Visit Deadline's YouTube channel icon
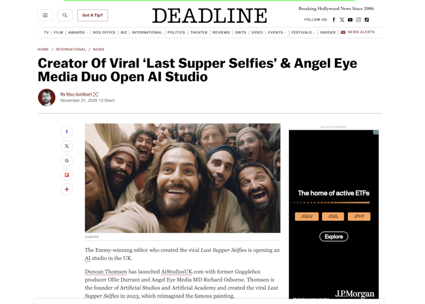The height and width of the screenshot is (304, 425). click(x=350, y=20)
